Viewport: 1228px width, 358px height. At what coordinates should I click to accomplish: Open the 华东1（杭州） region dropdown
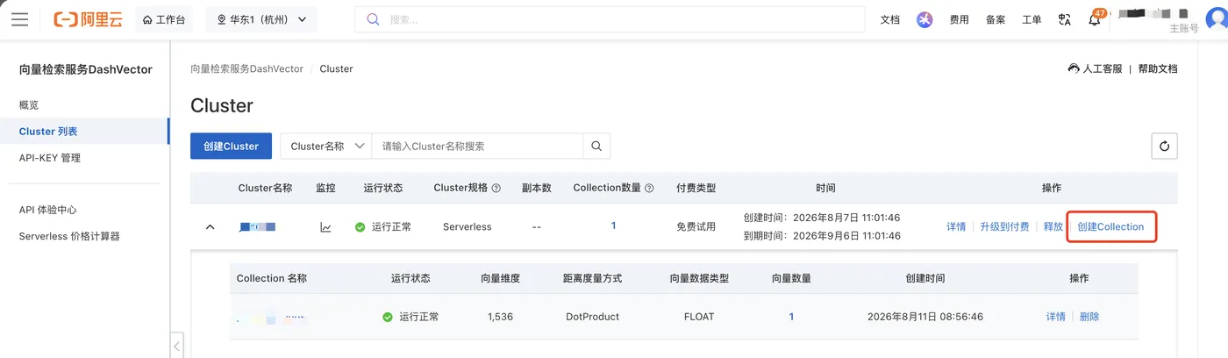point(261,19)
